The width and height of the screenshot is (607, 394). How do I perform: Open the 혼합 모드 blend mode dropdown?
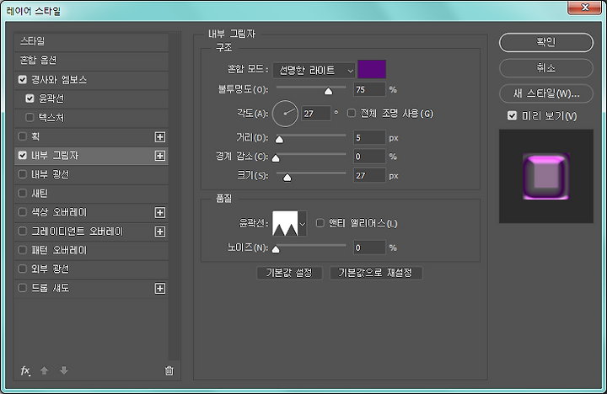tap(314, 71)
